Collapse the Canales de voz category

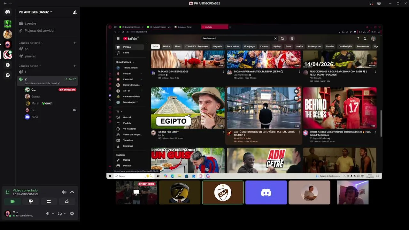click(29, 66)
